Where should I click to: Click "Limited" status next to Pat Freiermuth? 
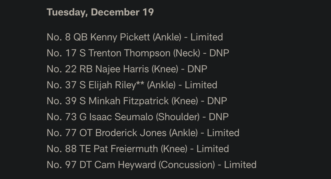(x=212, y=149)
